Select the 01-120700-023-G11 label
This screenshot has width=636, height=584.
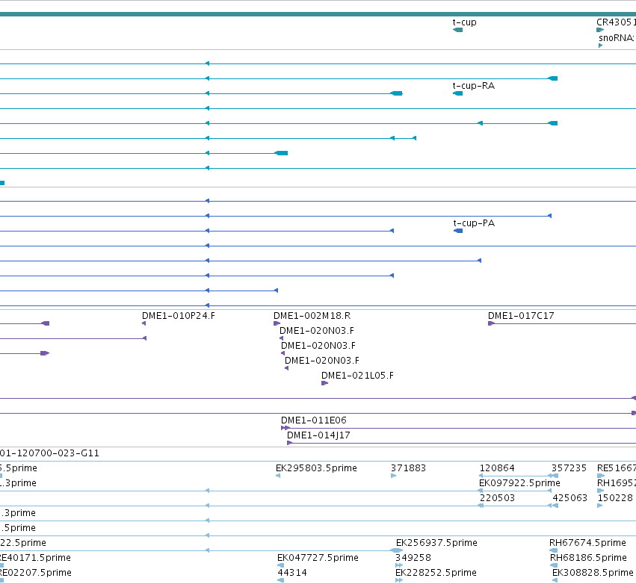click(49, 453)
